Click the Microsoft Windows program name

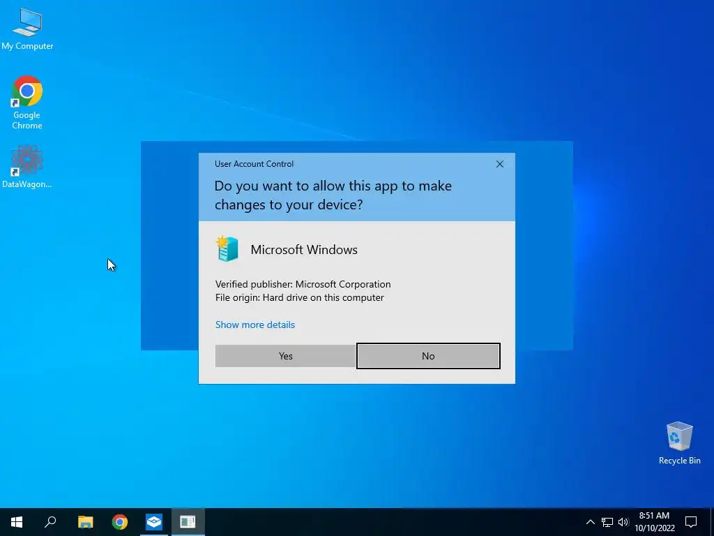(x=304, y=249)
